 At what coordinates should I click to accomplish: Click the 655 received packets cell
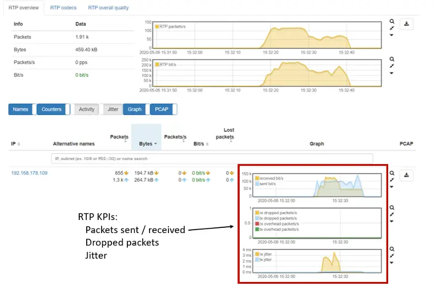pos(122,173)
